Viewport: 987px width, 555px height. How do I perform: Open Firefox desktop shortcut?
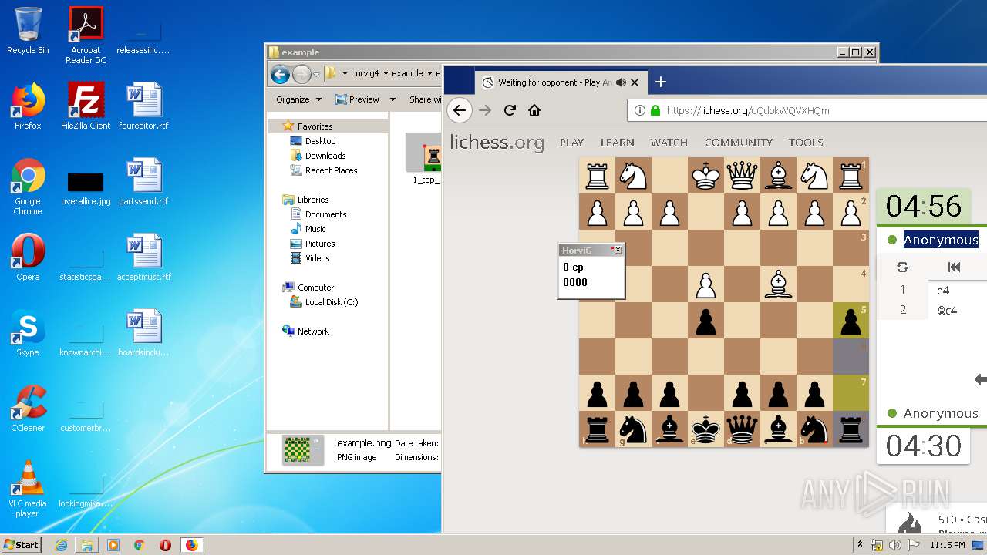[x=28, y=106]
